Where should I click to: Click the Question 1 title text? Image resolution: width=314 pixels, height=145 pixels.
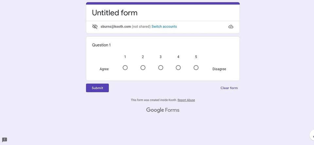(x=101, y=45)
